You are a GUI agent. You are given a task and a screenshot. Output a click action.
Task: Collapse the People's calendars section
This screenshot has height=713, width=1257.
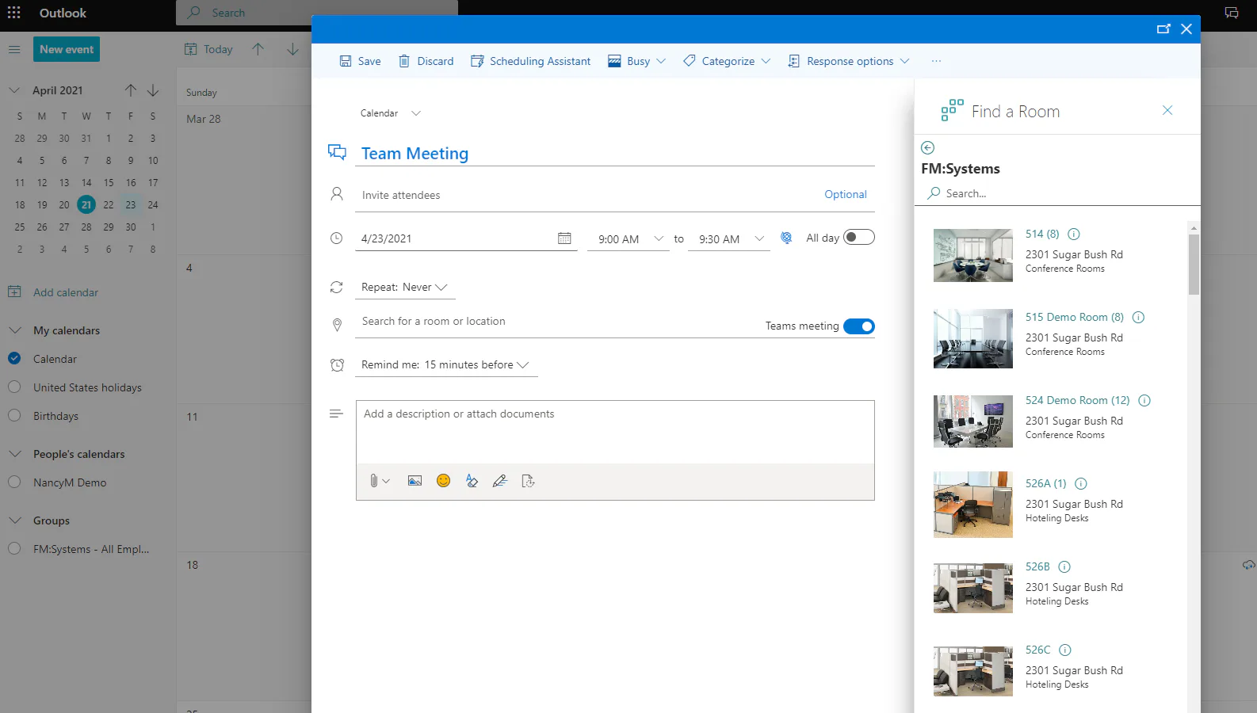[x=15, y=454]
